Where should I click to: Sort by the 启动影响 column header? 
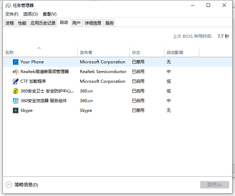(182, 52)
